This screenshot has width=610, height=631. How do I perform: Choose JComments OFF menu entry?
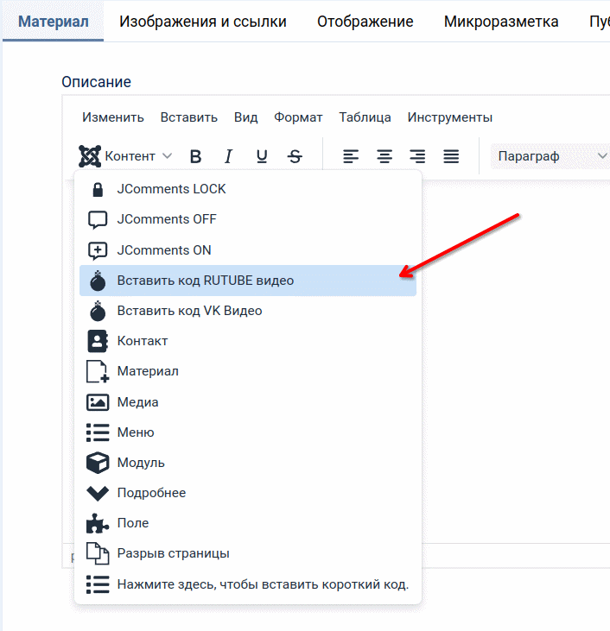point(248,219)
